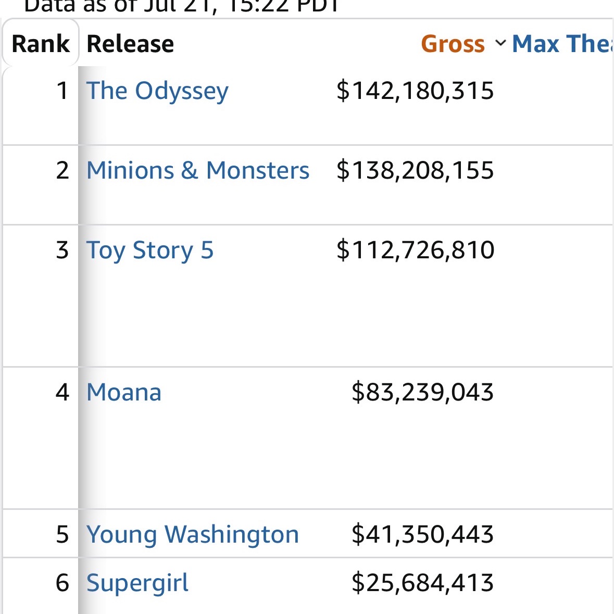Select Moana gross value $83,239,043
This screenshot has height=614, width=614.
(422, 392)
